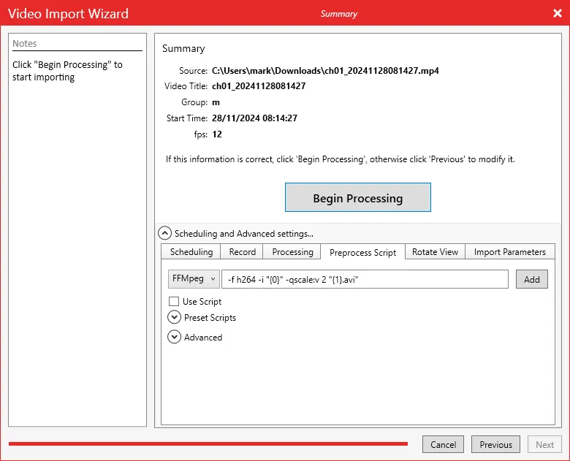Enable the Use Script checkbox
This screenshot has width=570, height=461.
(174, 302)
